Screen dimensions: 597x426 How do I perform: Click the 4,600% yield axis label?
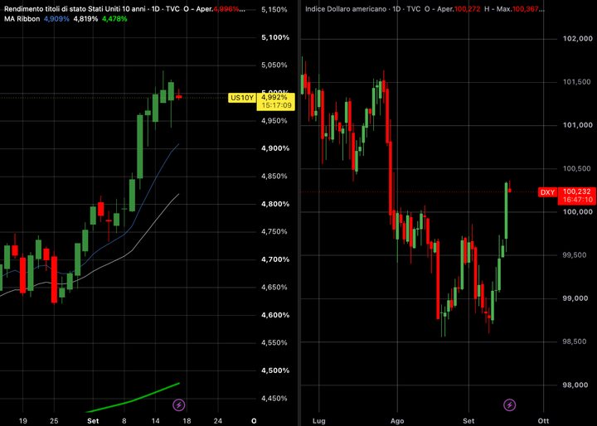point(275,315)
